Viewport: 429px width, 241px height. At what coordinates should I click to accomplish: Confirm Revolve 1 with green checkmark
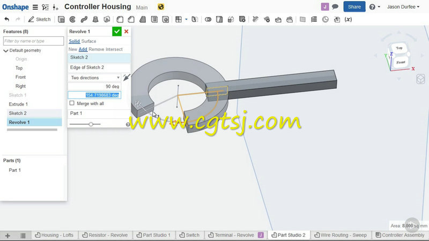click(x=117, y=32)
